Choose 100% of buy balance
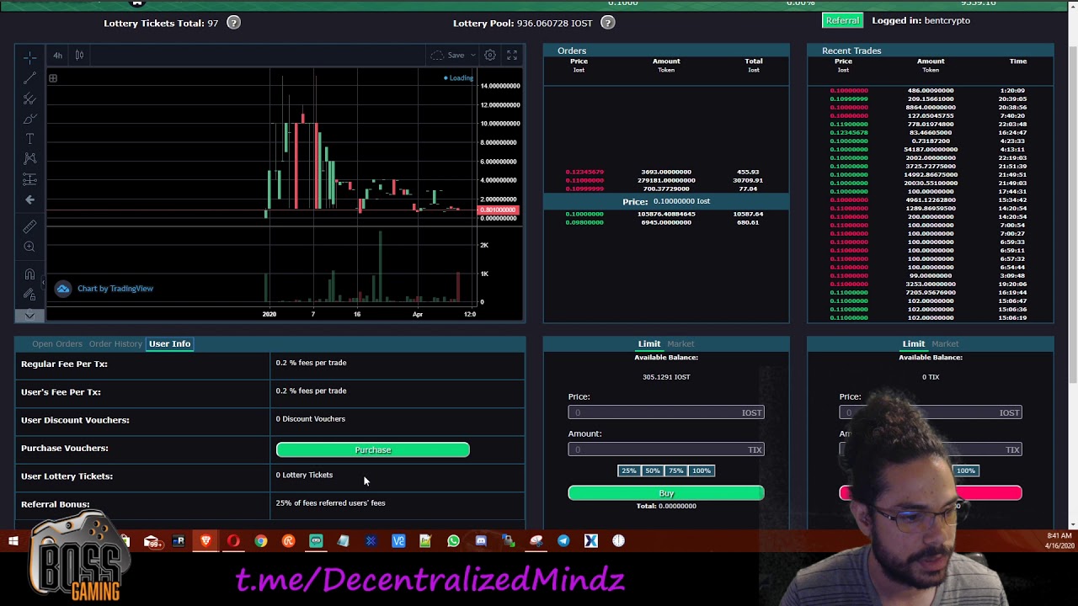This screenshot has height=606, width=1078. (702, 470)
